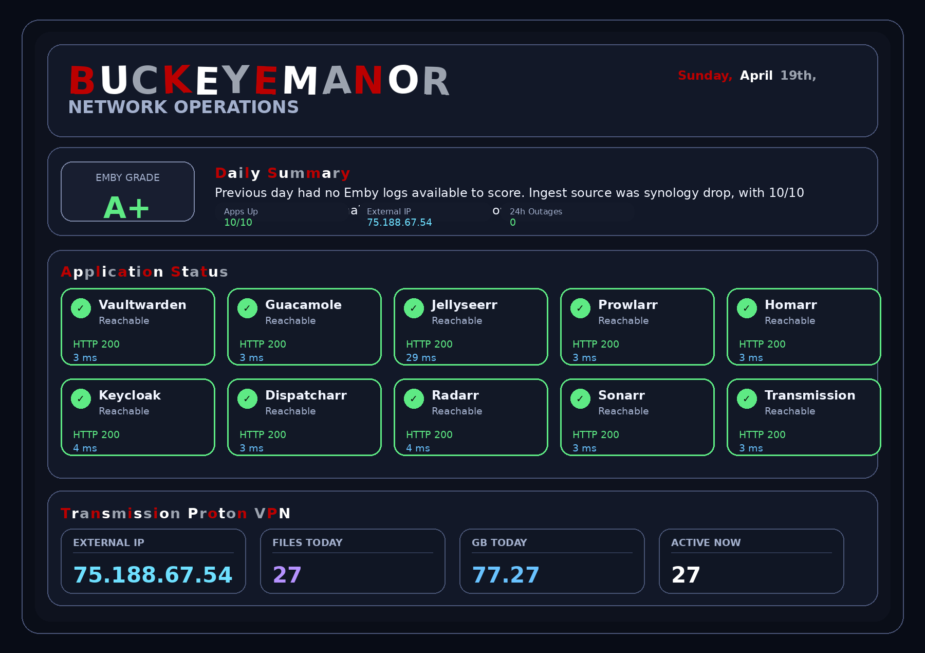Click the Jellyseerr green checkmark status icon
925x653 pixels.
[414, 309]
